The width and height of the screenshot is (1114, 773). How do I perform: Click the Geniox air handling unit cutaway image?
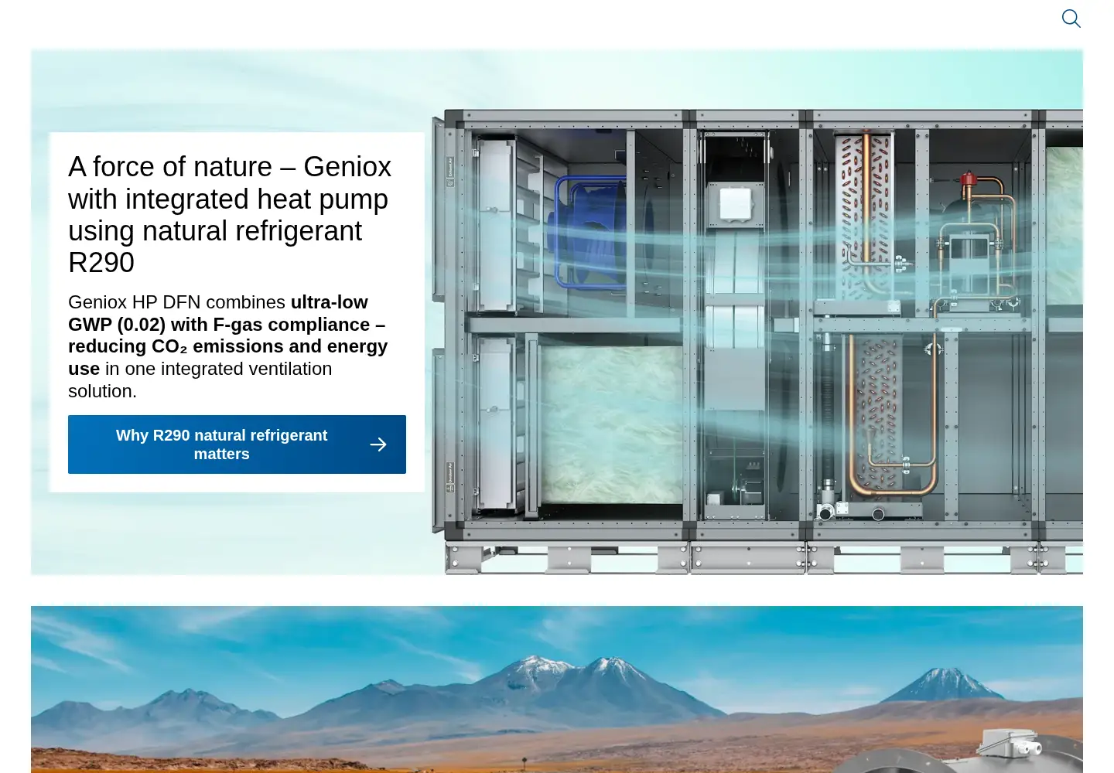(757, 342)
